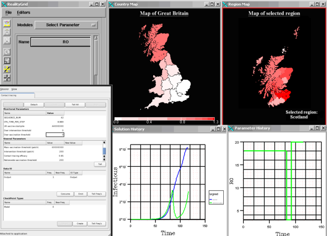Click Nationwide vaccination threshold row
Screen dimensions: 327x236
point(43,160)
